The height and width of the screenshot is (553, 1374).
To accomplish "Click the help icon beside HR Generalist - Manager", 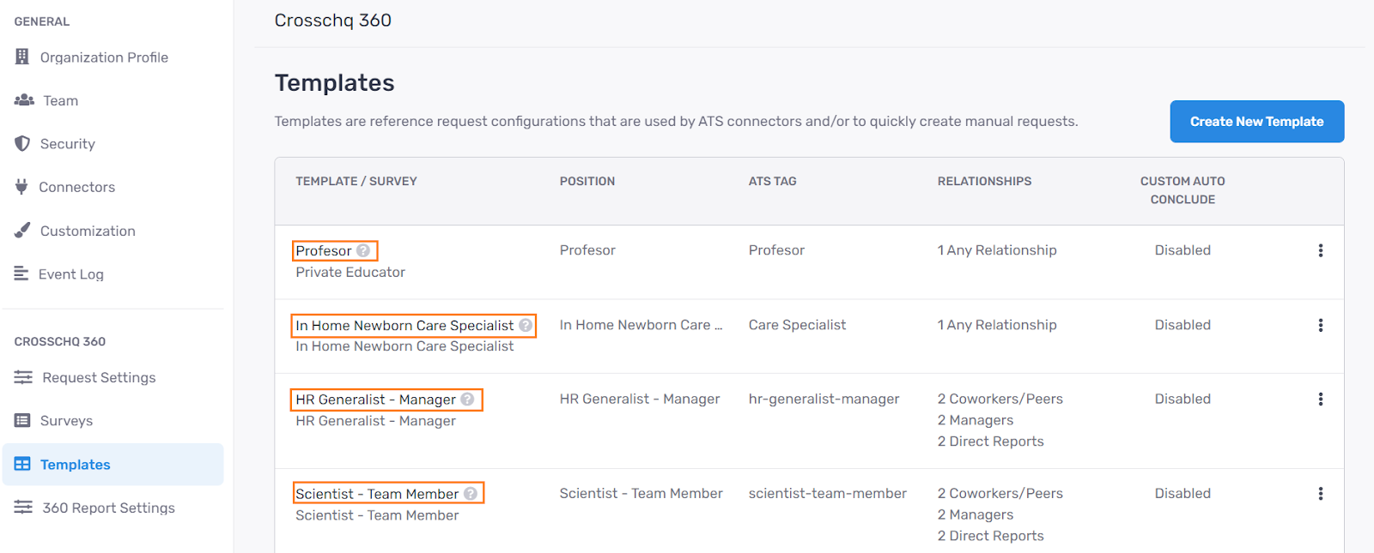I will click(x=468, y=399).
